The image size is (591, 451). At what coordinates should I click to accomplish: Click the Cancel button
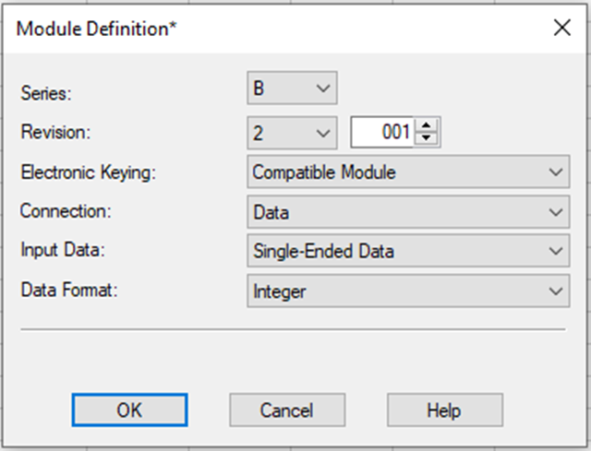(x=287, y=410)
